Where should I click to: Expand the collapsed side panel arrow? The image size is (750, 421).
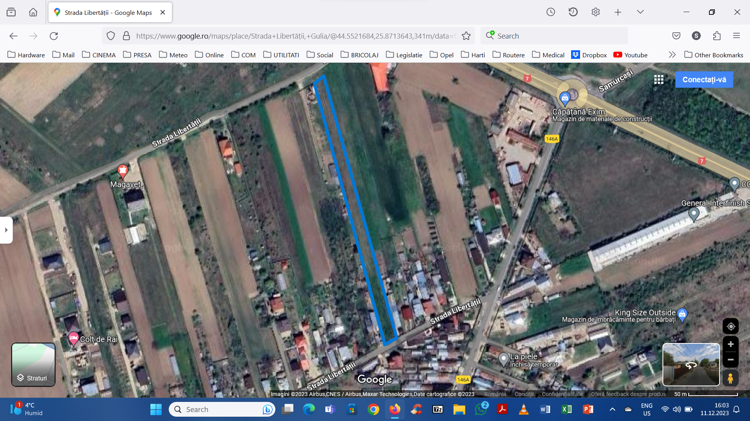tap(6, 230)
